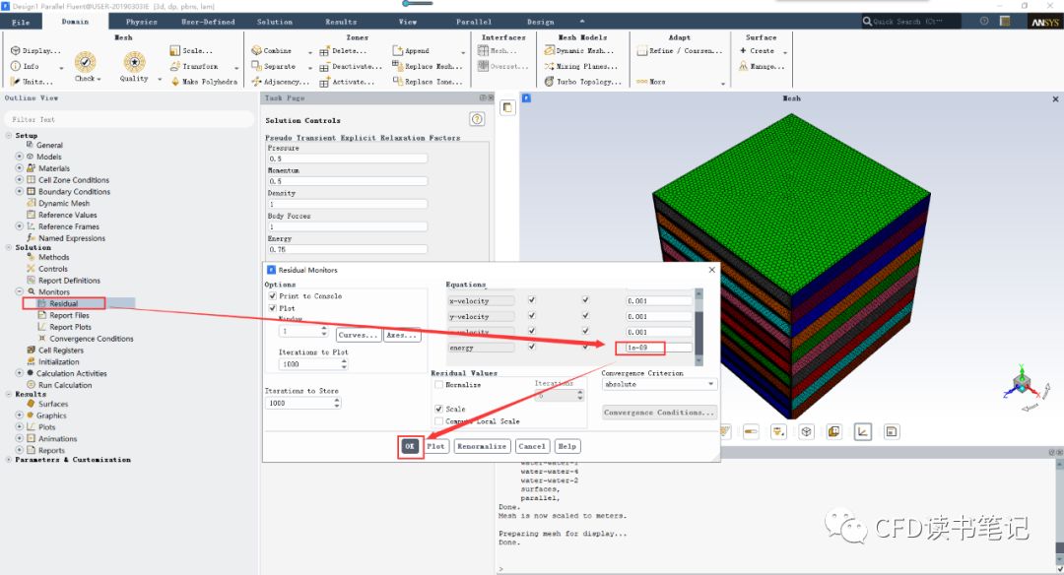Screen dimensions: 1064x575
Task: Click the mesh Quality icon
Action: pyautogui.click(x=134, y=62)
